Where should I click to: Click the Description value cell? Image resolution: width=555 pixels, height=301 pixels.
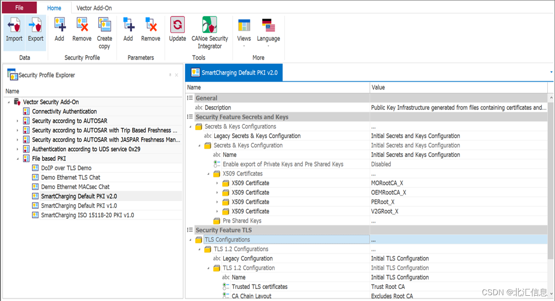(x=458, y=108)
